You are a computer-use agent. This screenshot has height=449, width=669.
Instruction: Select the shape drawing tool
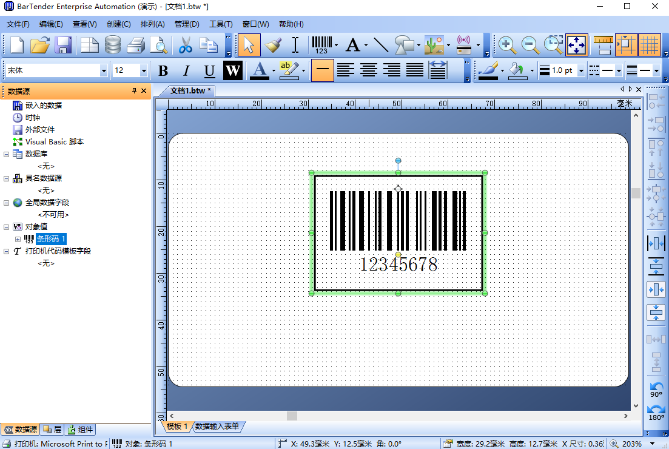[405, 45]
